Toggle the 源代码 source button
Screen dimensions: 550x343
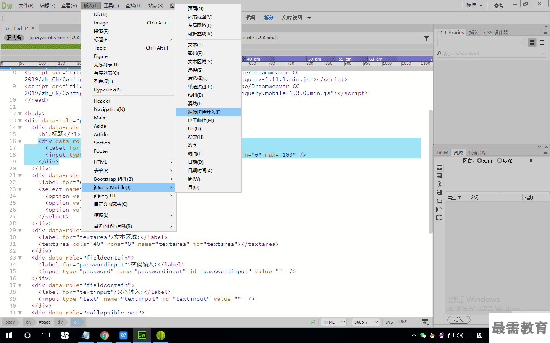pos(14,38)
